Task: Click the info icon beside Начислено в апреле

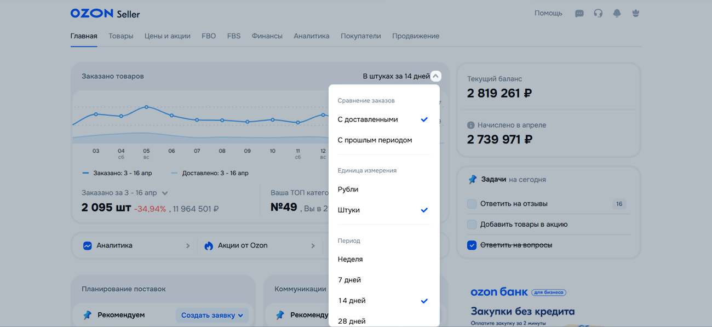Action: [470, 125]
